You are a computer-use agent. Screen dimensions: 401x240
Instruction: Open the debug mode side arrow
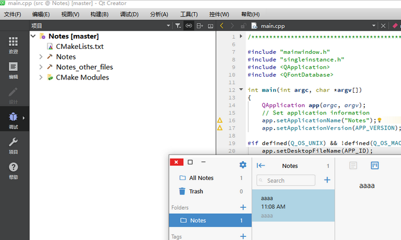[x=23, y=118]
